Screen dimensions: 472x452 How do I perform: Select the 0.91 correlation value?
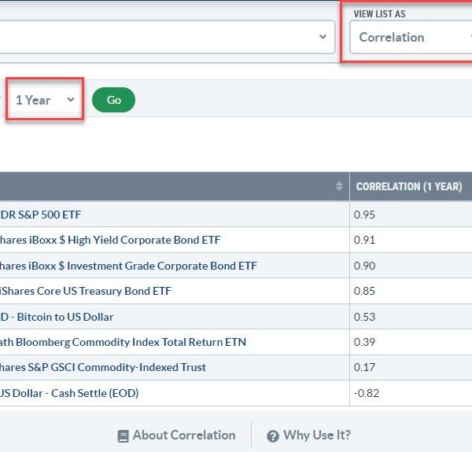[364, 240]
